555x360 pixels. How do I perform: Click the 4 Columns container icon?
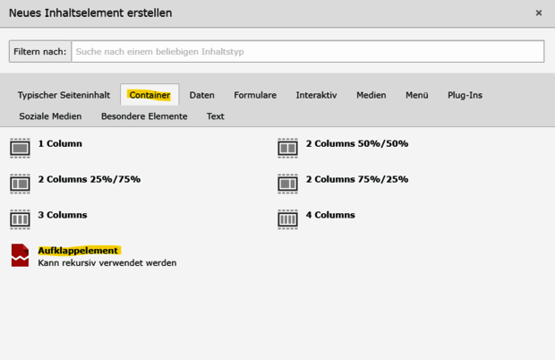pyautogui.click(x=287, y=219)
